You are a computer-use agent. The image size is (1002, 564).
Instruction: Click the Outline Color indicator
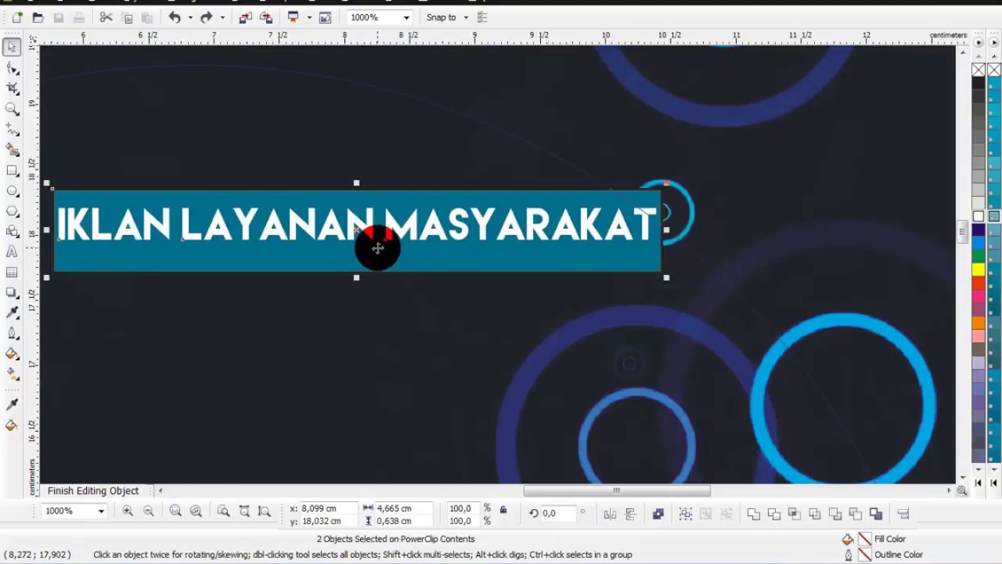point(864,555)
